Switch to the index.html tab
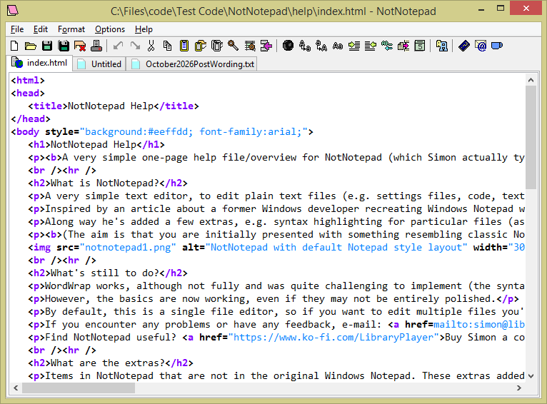547x404 pixels. (x=39, y=63)
